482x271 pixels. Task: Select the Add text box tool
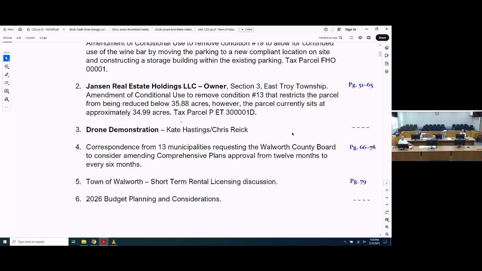coord(6,91)
